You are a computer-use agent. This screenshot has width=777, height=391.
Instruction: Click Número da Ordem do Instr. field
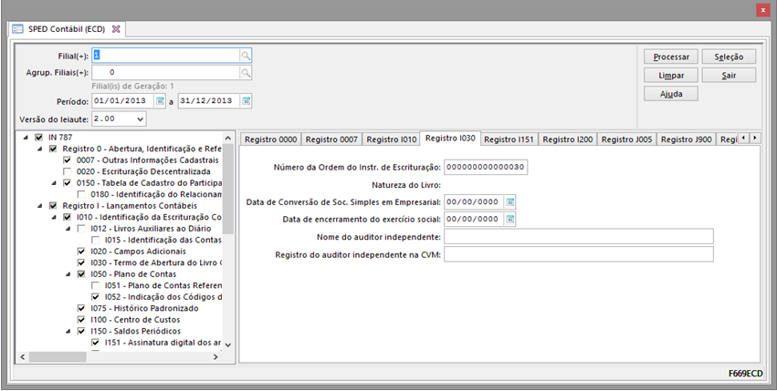[x=486, y=168]
